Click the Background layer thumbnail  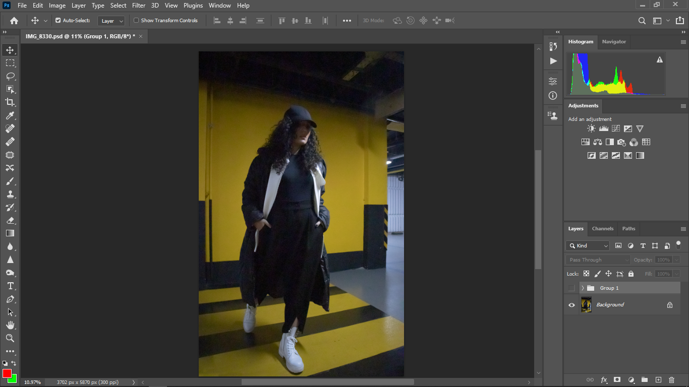pos(586,305)
